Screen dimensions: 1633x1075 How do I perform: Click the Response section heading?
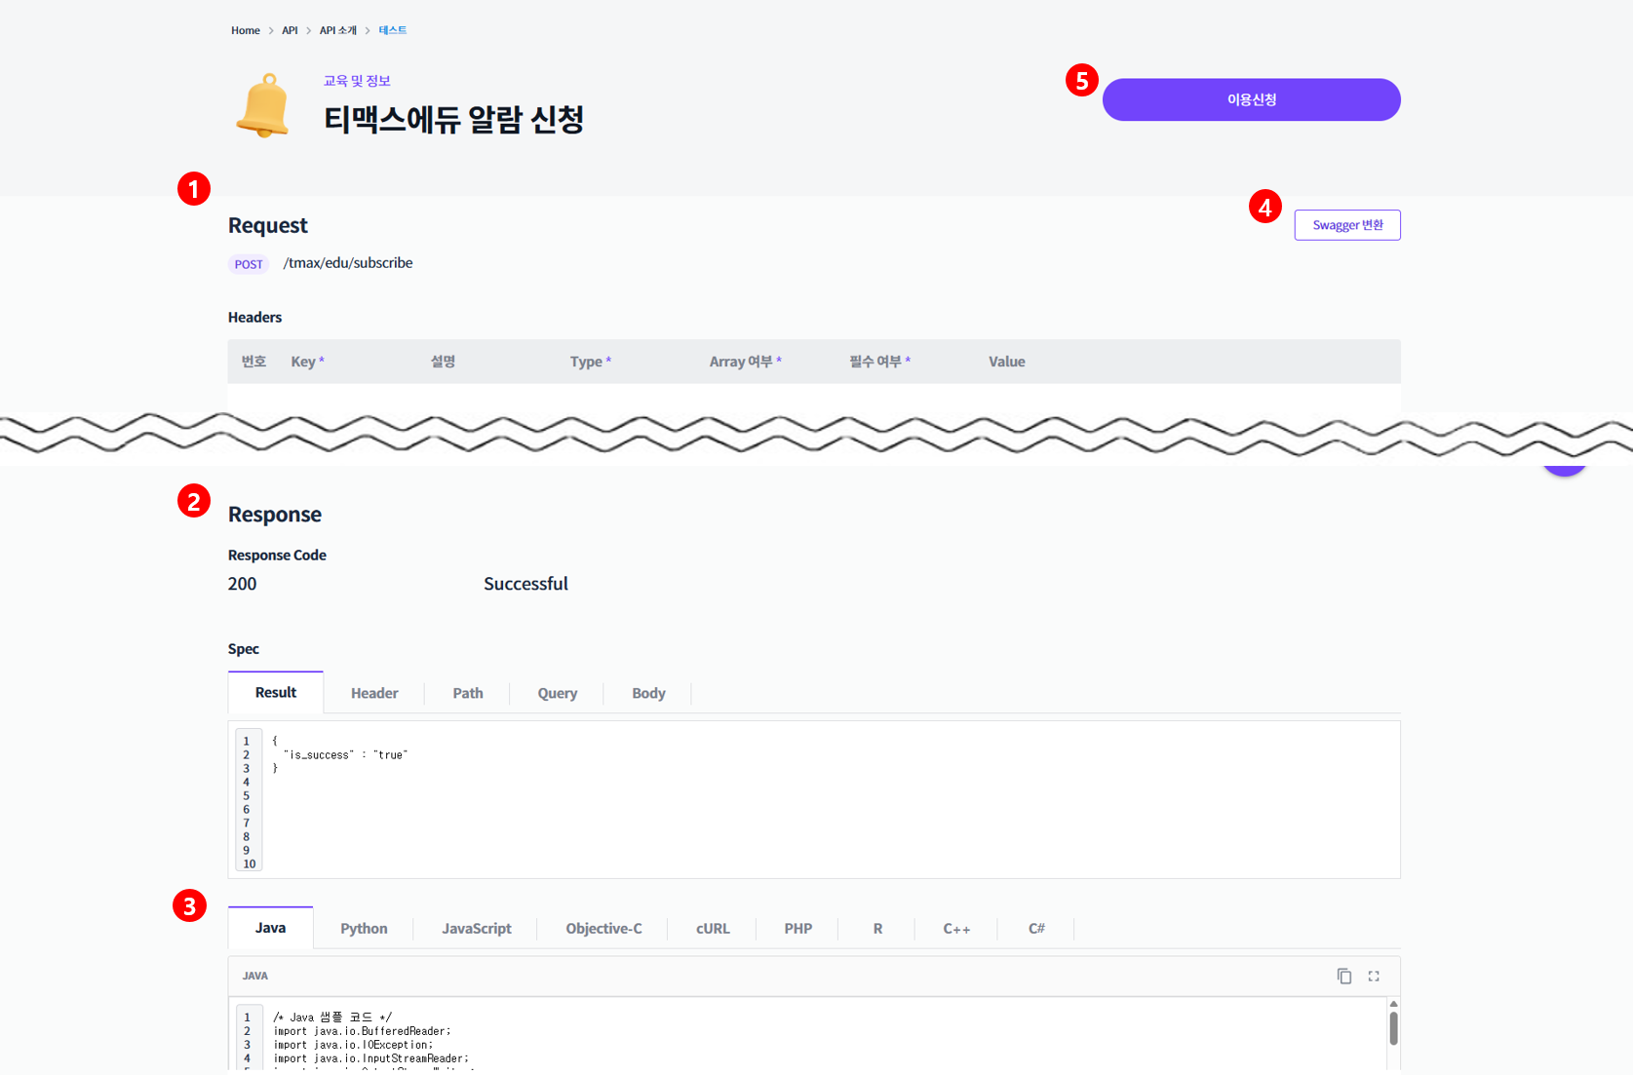click(x=275, y=515)
